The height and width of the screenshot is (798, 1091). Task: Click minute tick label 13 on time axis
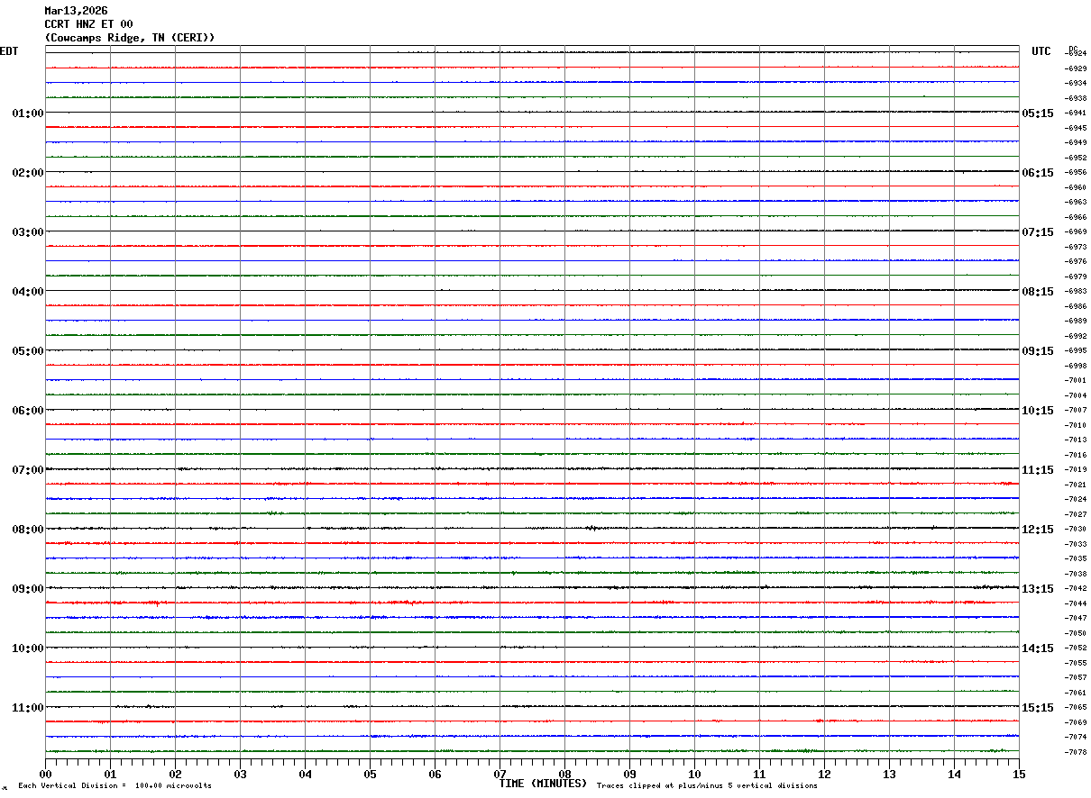pos(890,774)
